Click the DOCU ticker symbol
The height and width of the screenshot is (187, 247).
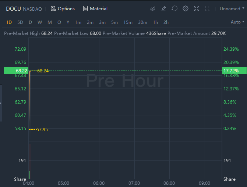pos(13,8)
